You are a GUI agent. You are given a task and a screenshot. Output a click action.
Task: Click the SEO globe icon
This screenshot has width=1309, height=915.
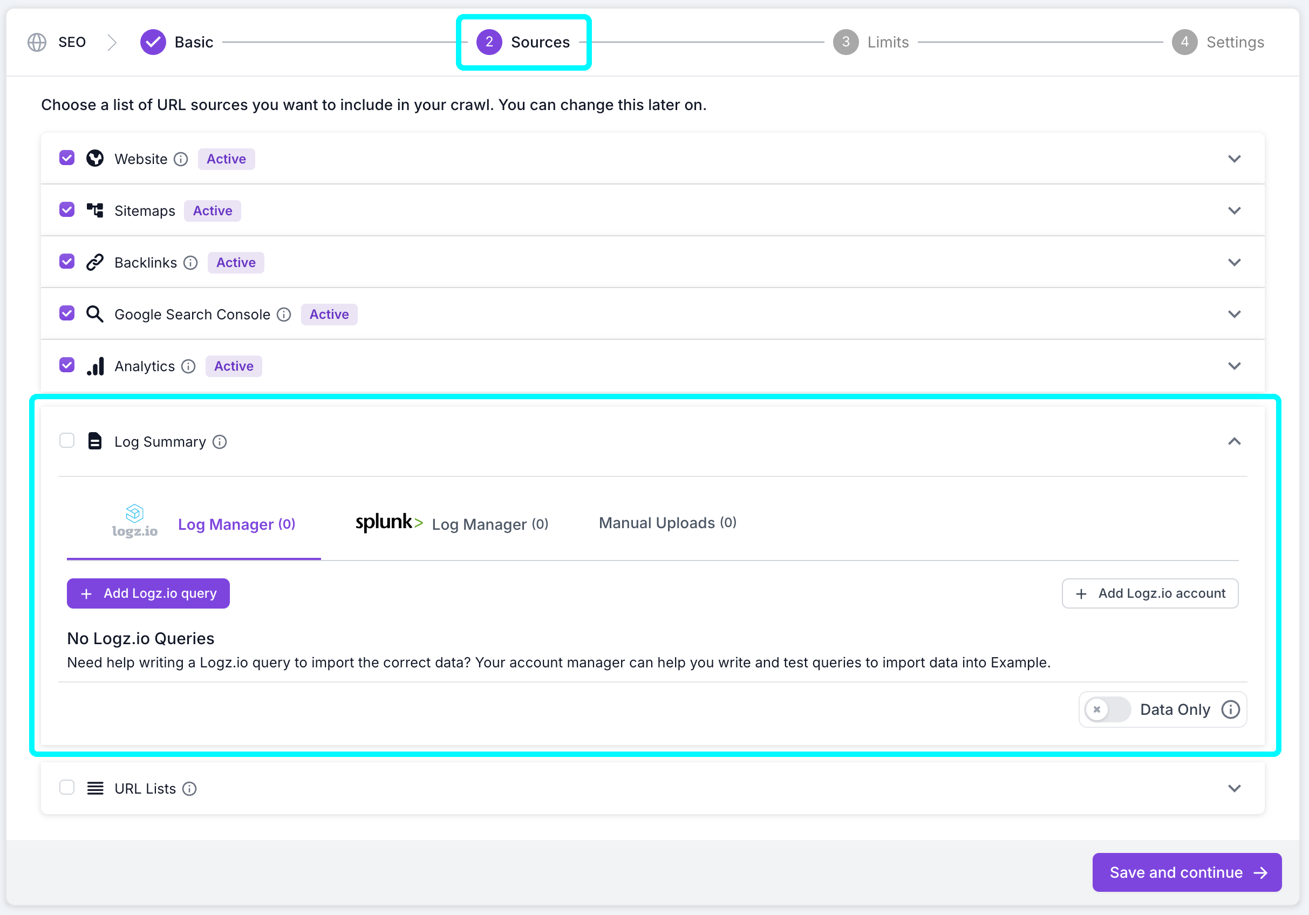[x=37, y=42]
